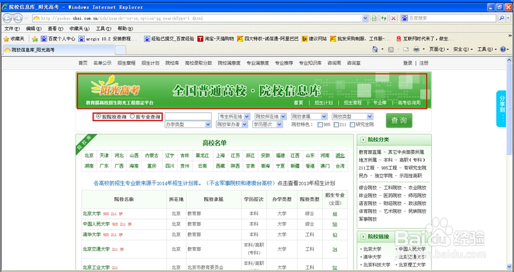
Task: Open the 编辑(E) menu
Action: [x=33, y=29]
